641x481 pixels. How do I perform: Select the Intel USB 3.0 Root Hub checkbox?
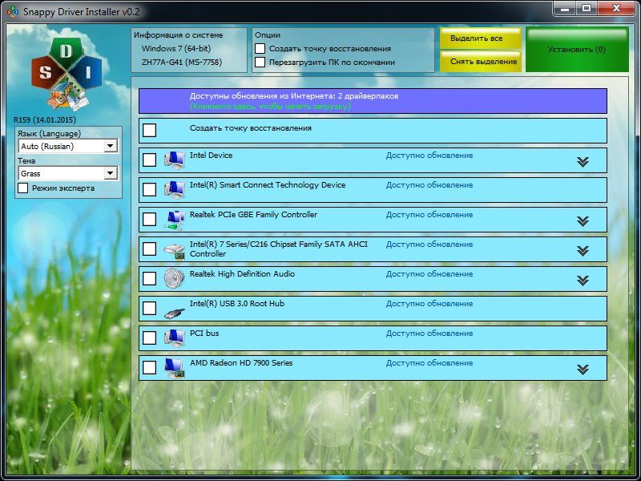[x=149, y=308]
